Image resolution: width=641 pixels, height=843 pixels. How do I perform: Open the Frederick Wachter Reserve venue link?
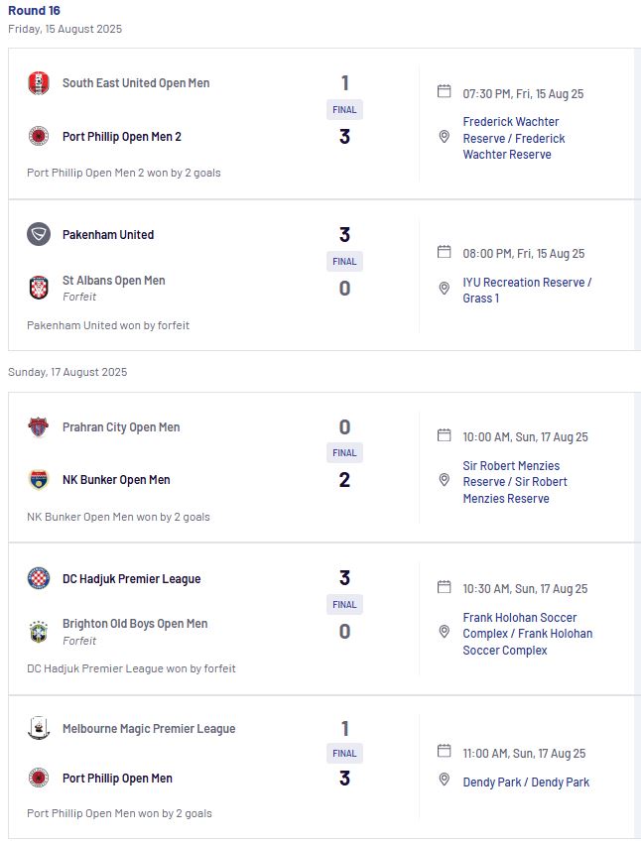[x=514, y=138]
